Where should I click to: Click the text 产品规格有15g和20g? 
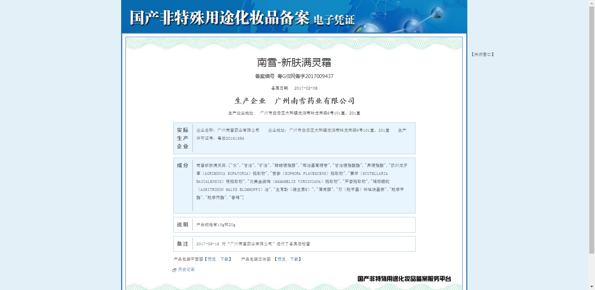tap(216, 225)
